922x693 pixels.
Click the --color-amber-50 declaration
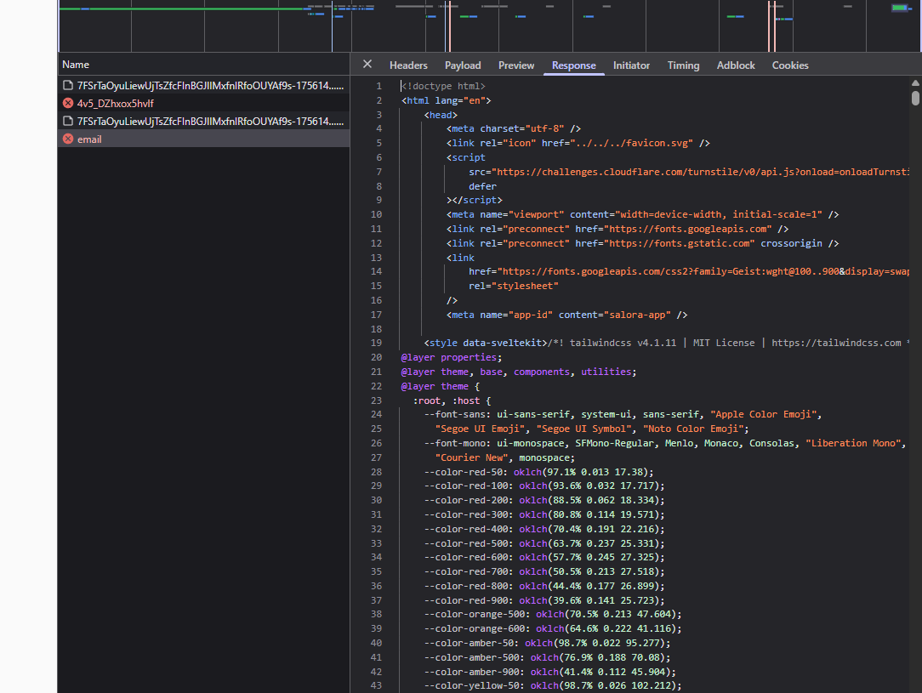coord(548,643)
